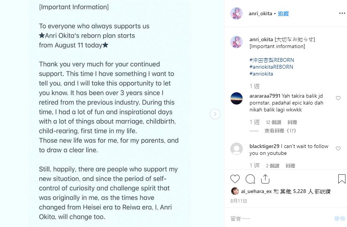
Task: Follow anri_okita with the 追蹤 button
Action: coord(283,13)
